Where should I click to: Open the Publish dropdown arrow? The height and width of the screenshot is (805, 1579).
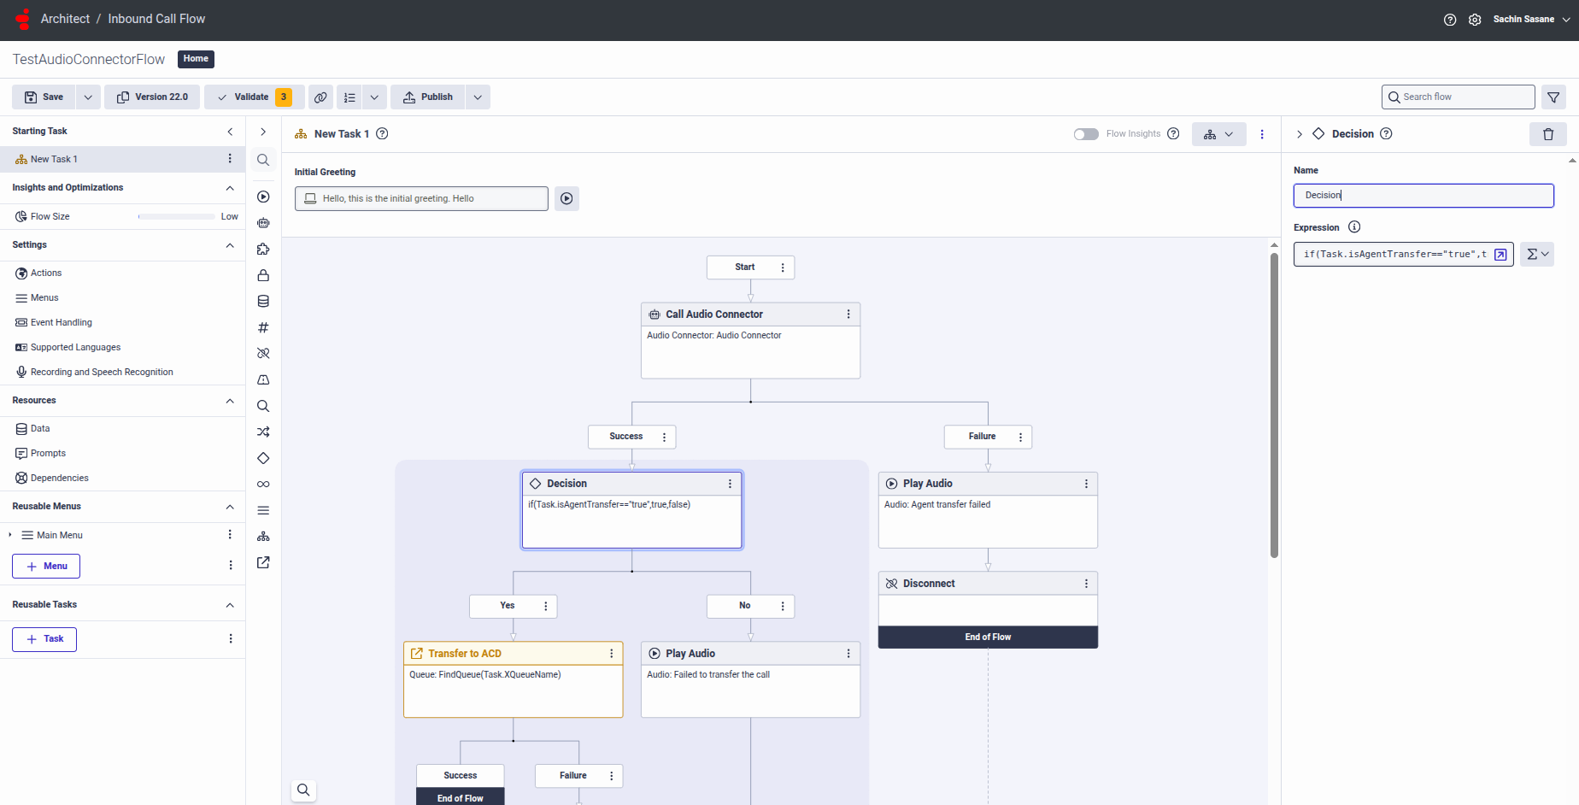pos(478,97)
